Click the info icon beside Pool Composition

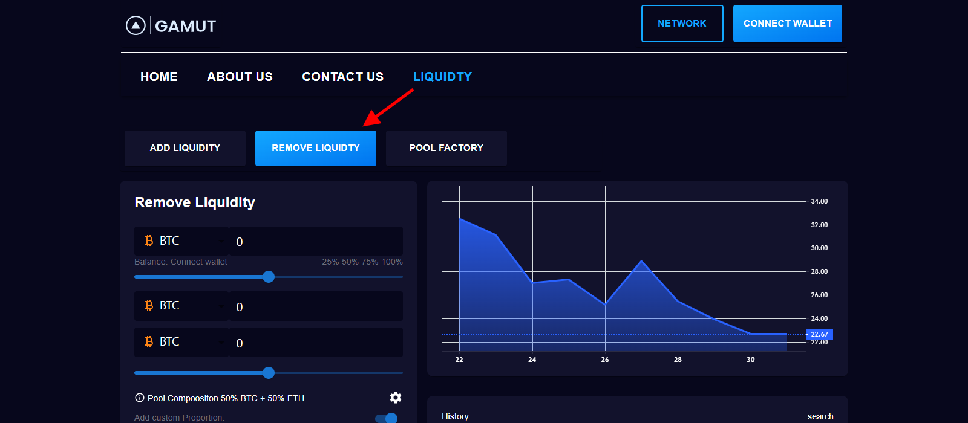(x=140, y=398)
